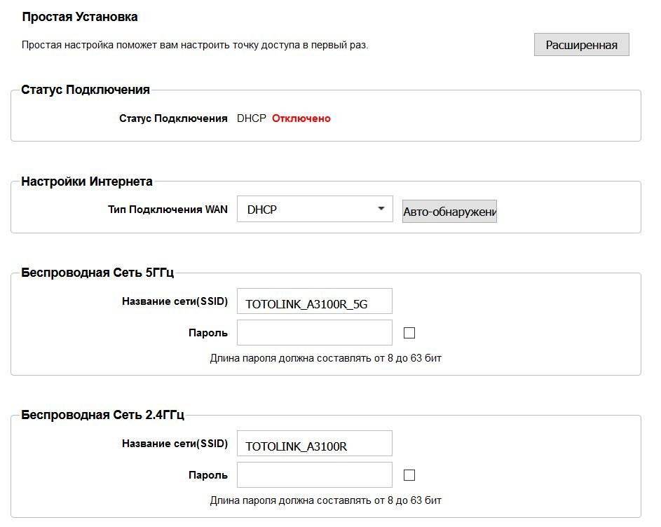Viewport: 661px width, 527px height.
Task: Focus the 5GHz network password field
Action: point(314,333)
